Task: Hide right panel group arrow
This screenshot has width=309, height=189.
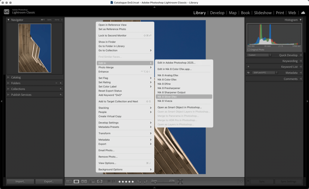Action: click(307, 101)
